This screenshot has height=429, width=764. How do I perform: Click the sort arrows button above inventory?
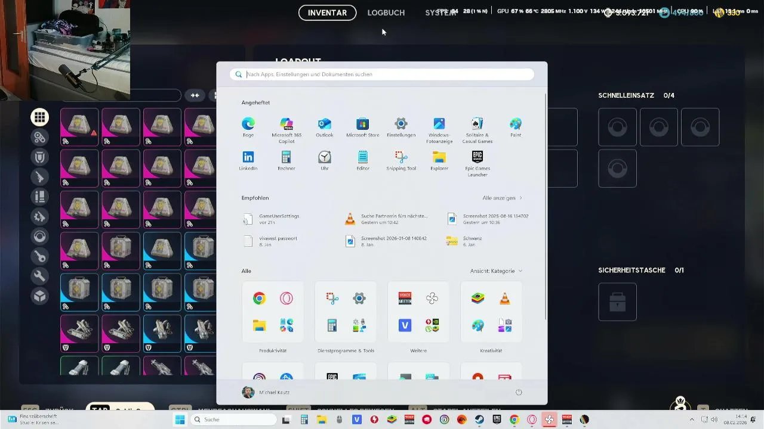195,95
